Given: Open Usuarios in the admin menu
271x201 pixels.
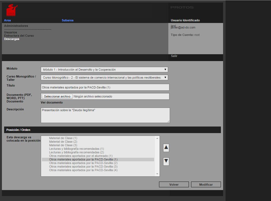Looking at the screenshot, I should click(x=10, y=32).
